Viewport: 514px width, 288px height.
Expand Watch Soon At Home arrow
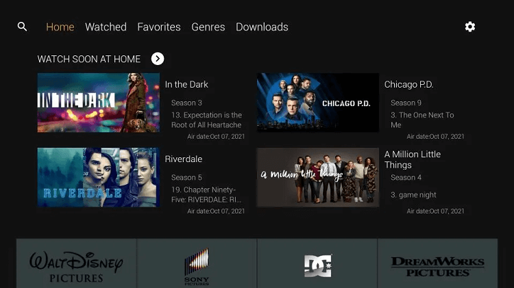click(x=158, y=59)
